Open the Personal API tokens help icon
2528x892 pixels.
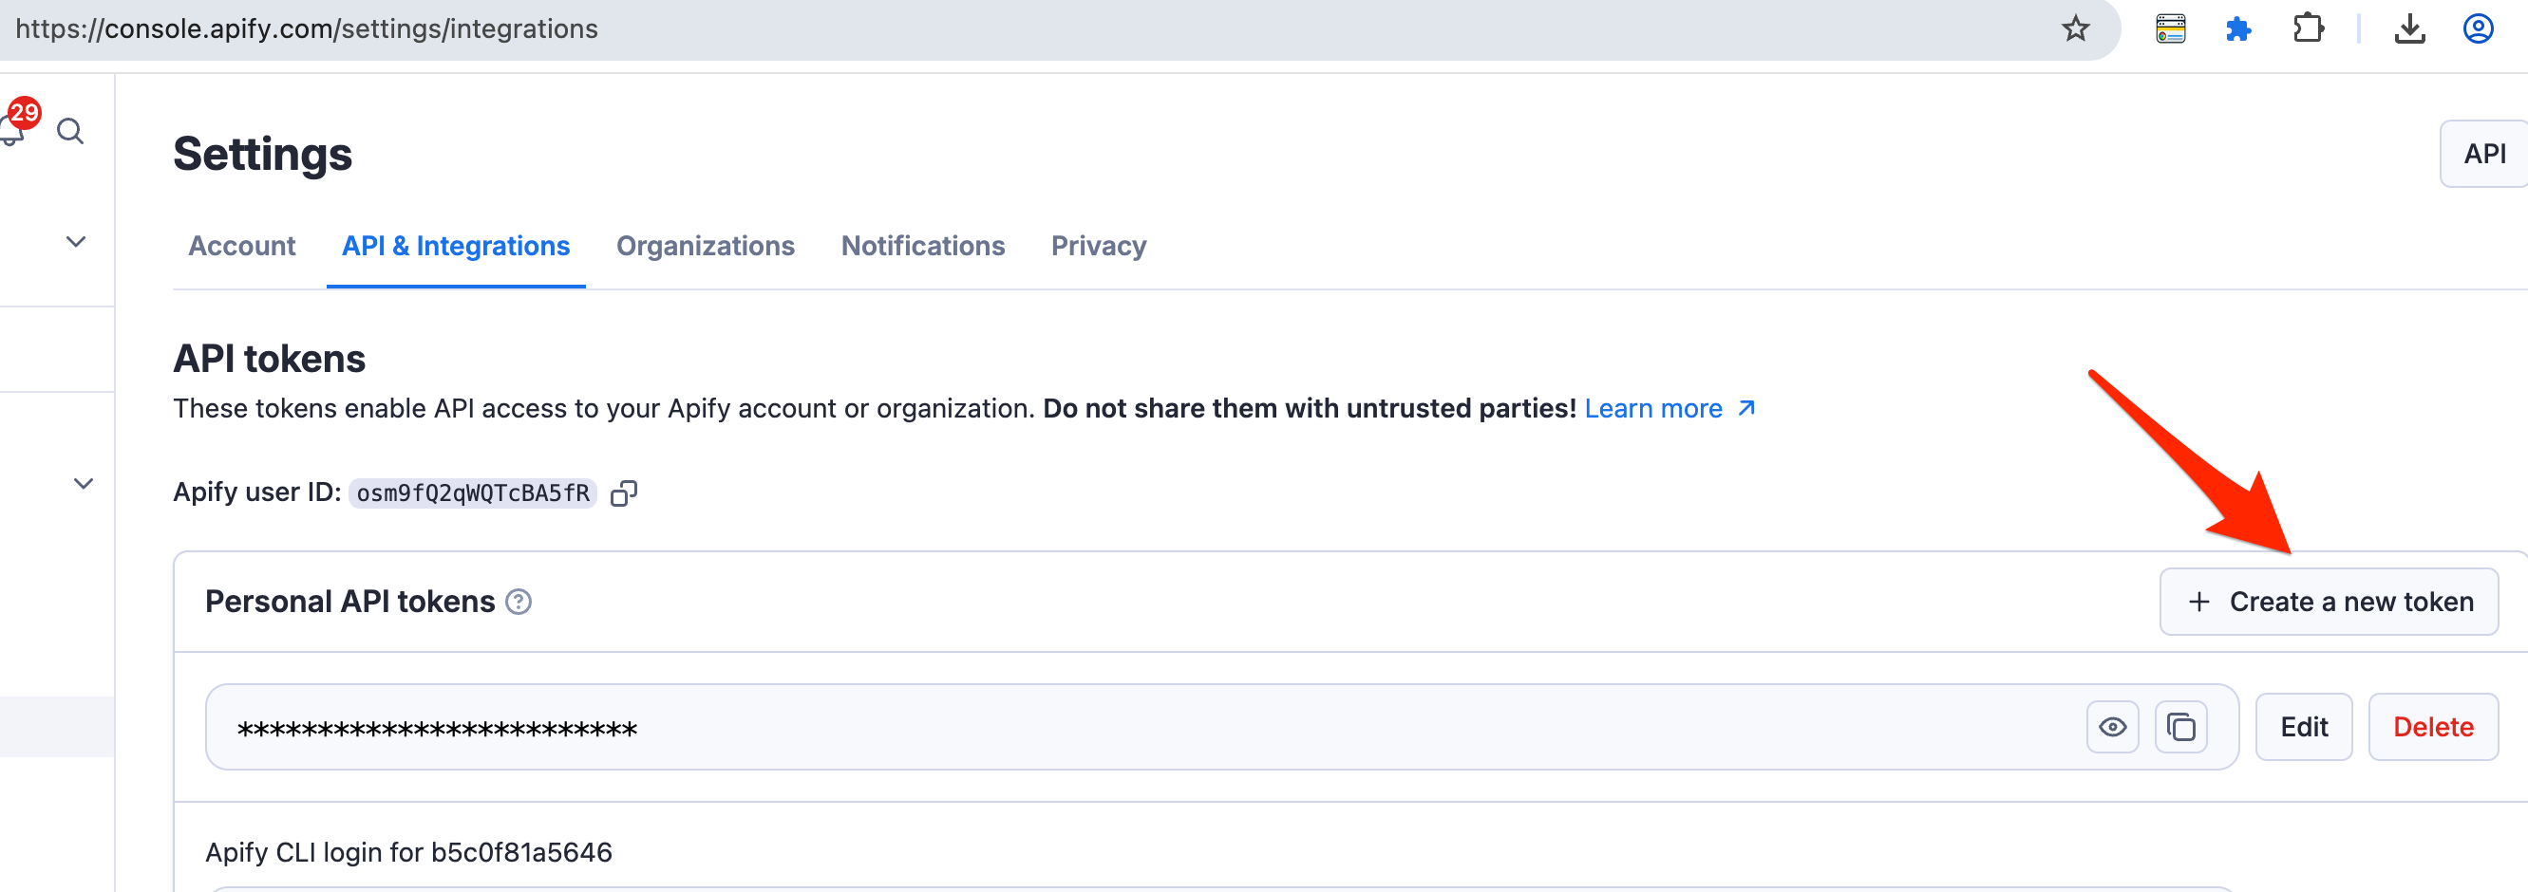tap(519, 602)
